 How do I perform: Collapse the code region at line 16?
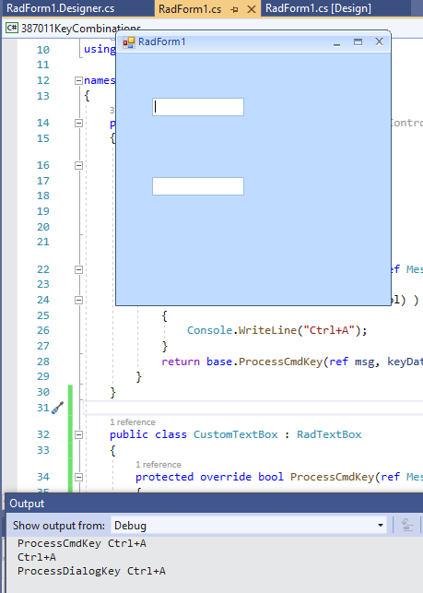[x=78, y=165]
